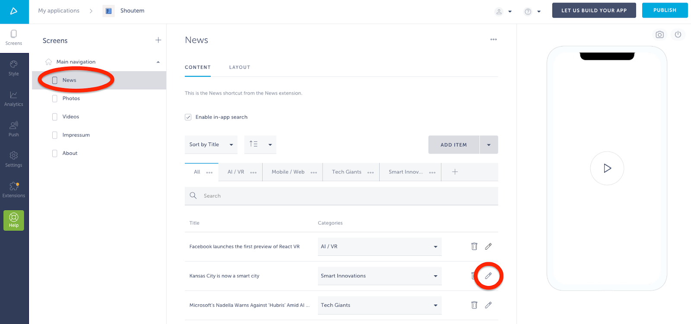This screenshot has height=324, width=691.
Task: Click the Shoutem app name in breadcrumb
Action: [x=133, y=11]
